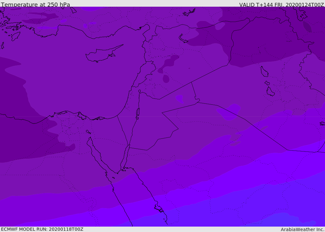Click the 'Temperature at 250 hPa' title text
The height and width of the screenshot is (232, 325).
(36, 4)
